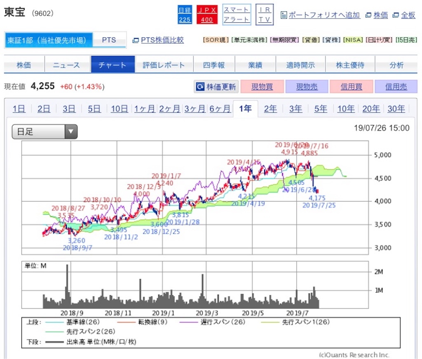Open the 評価レポート tab

coord(164,64)
